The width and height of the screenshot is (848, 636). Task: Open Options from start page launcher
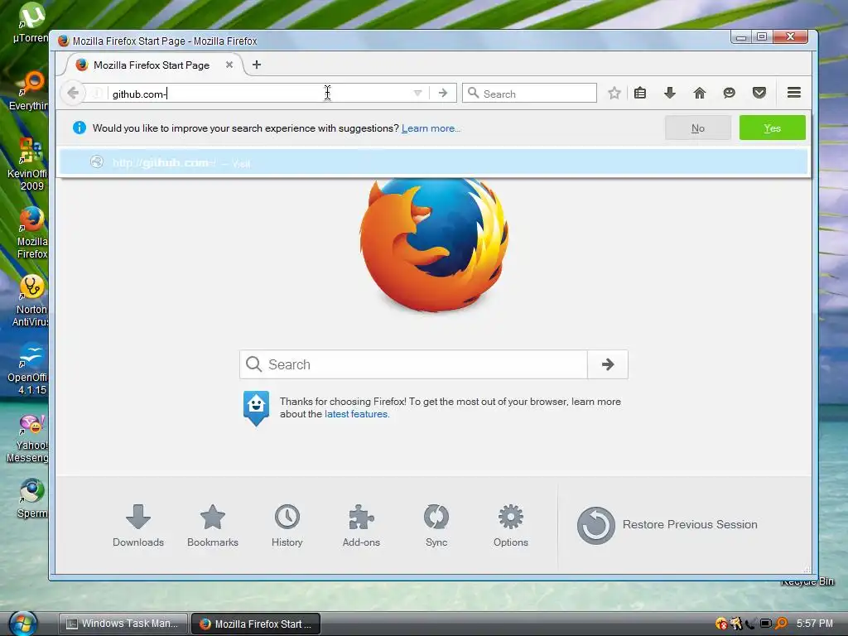coord(510,526)
